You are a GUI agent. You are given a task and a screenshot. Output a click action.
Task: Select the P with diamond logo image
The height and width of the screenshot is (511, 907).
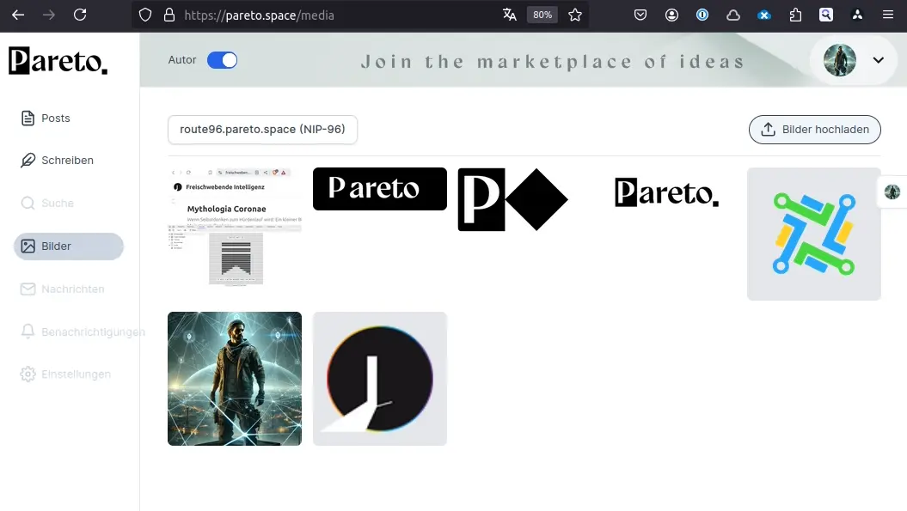pyautogui.click(x=513, y=199)
